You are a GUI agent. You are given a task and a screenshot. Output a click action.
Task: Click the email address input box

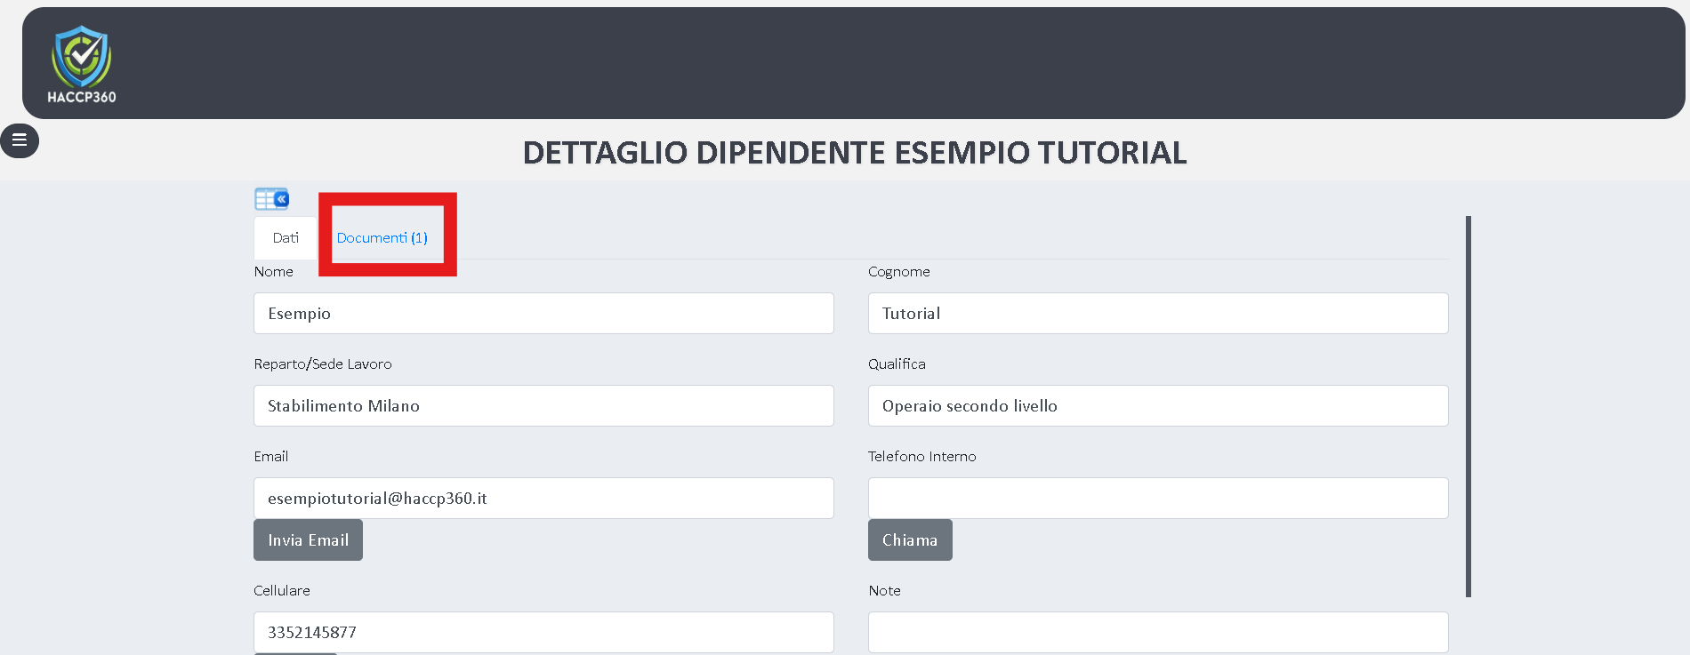point(543,499)
